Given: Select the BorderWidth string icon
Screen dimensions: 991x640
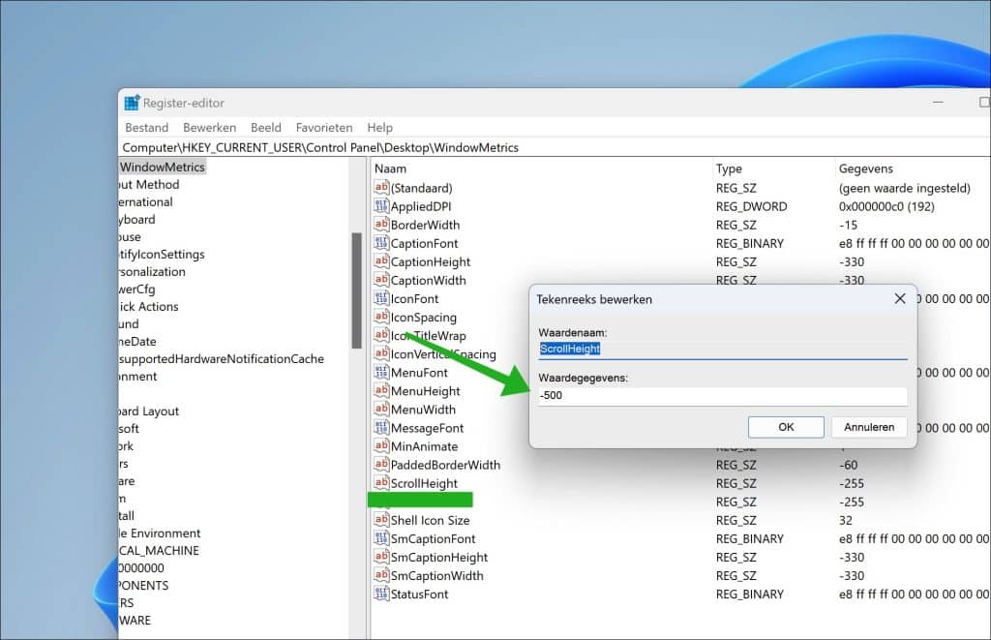Looking at the screenshot, I should pos(381,224).
